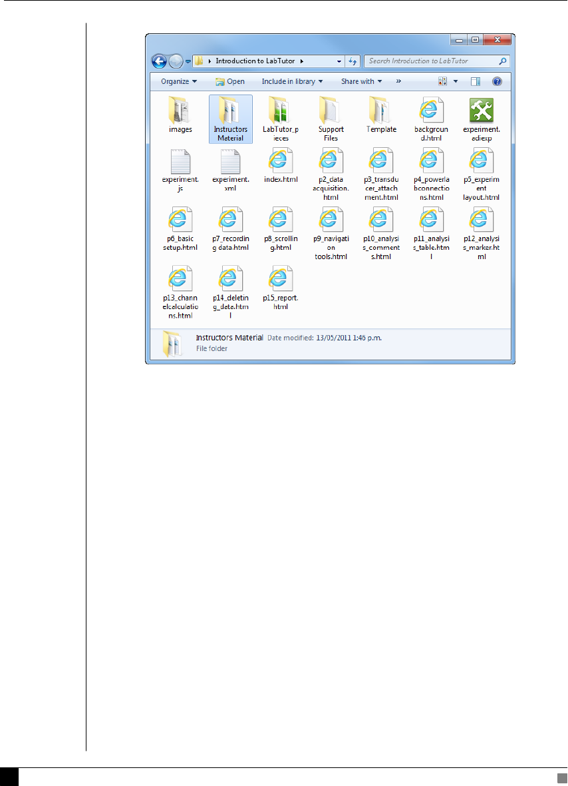Select p6_basic setup.html file
Viewport: 568px width, 786px height.
(180, 229)
